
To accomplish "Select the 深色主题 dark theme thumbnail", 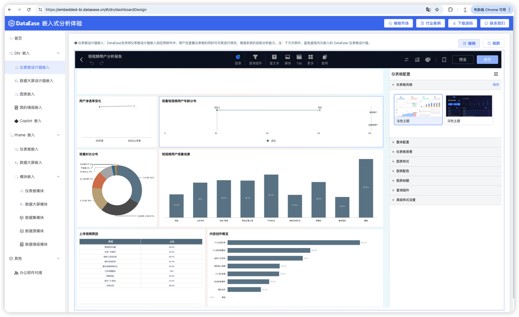I will pos(469,109).
